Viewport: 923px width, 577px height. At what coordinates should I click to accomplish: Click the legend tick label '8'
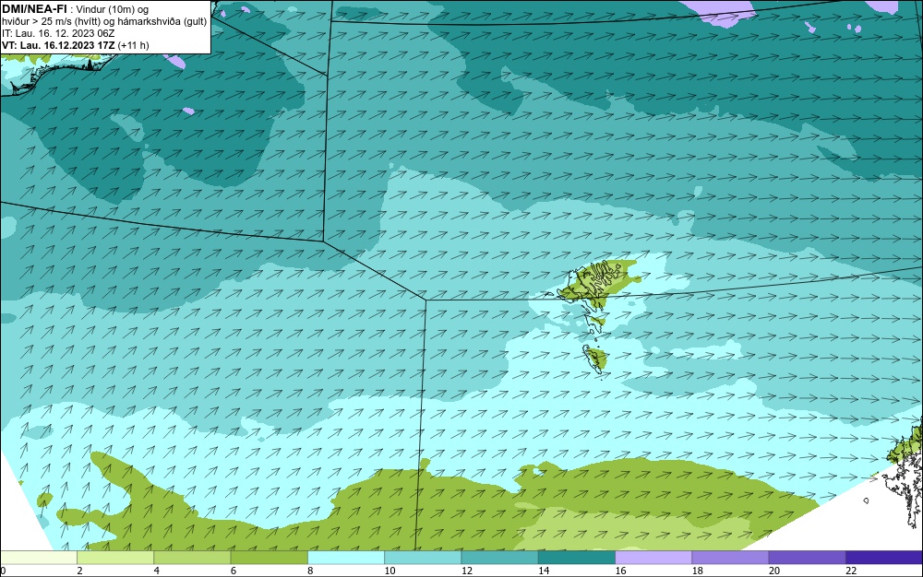[310, 571]
